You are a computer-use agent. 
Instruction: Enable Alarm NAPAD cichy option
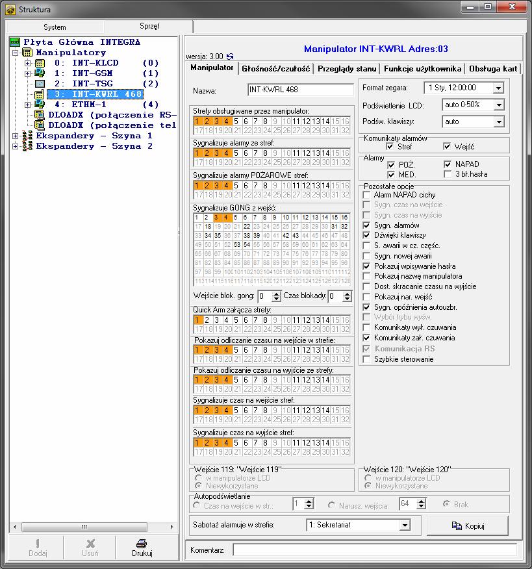pos(366,195)
